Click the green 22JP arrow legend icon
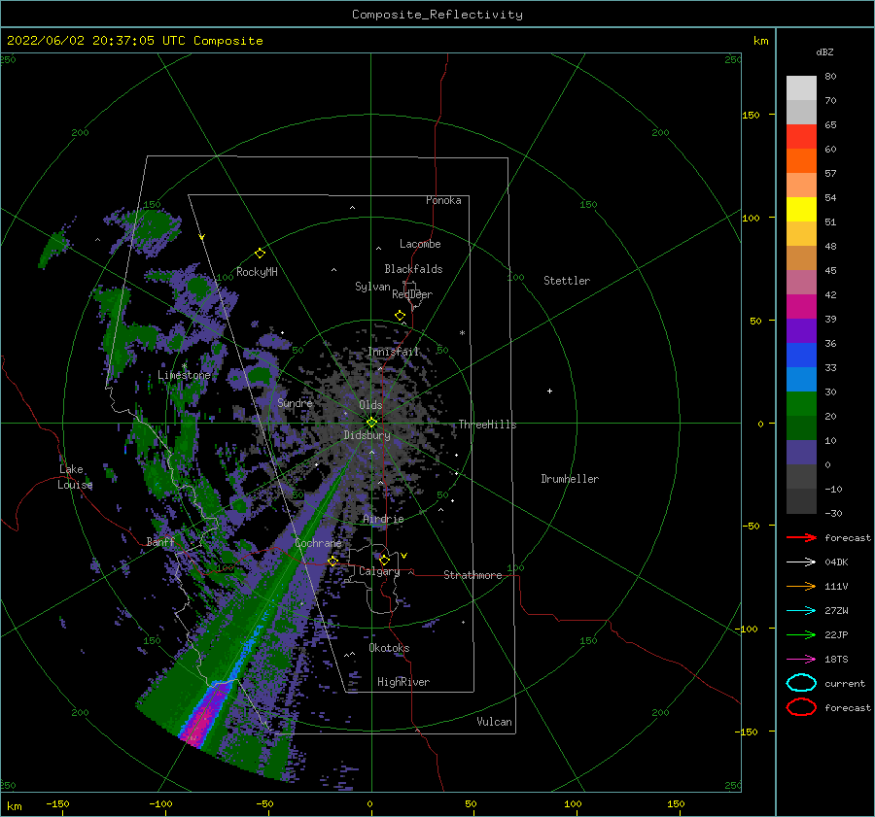Screen dimensions: 875x817 point(801,634)
